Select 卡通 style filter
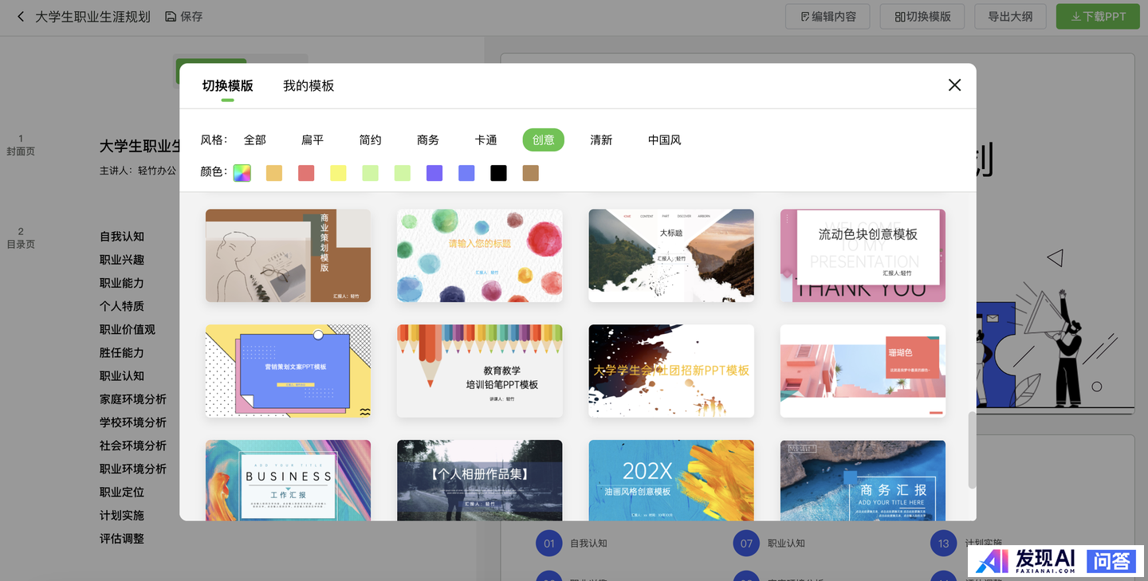The image size is (1148, 581). pos(486,139)
